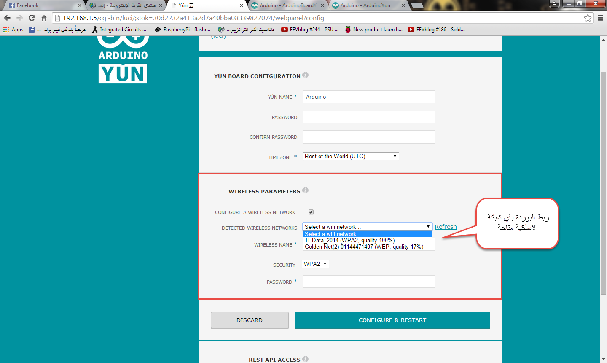Click the page vertical scrollbar
Viewport: 607px width, 363px height.
pyautogui.click(x=603, y=183)
